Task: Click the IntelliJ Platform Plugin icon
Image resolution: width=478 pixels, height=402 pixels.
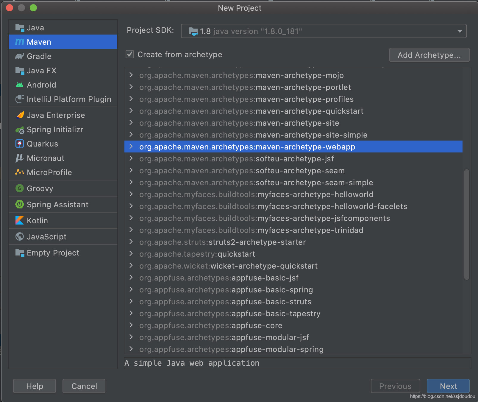Action: tap(20, 99)
